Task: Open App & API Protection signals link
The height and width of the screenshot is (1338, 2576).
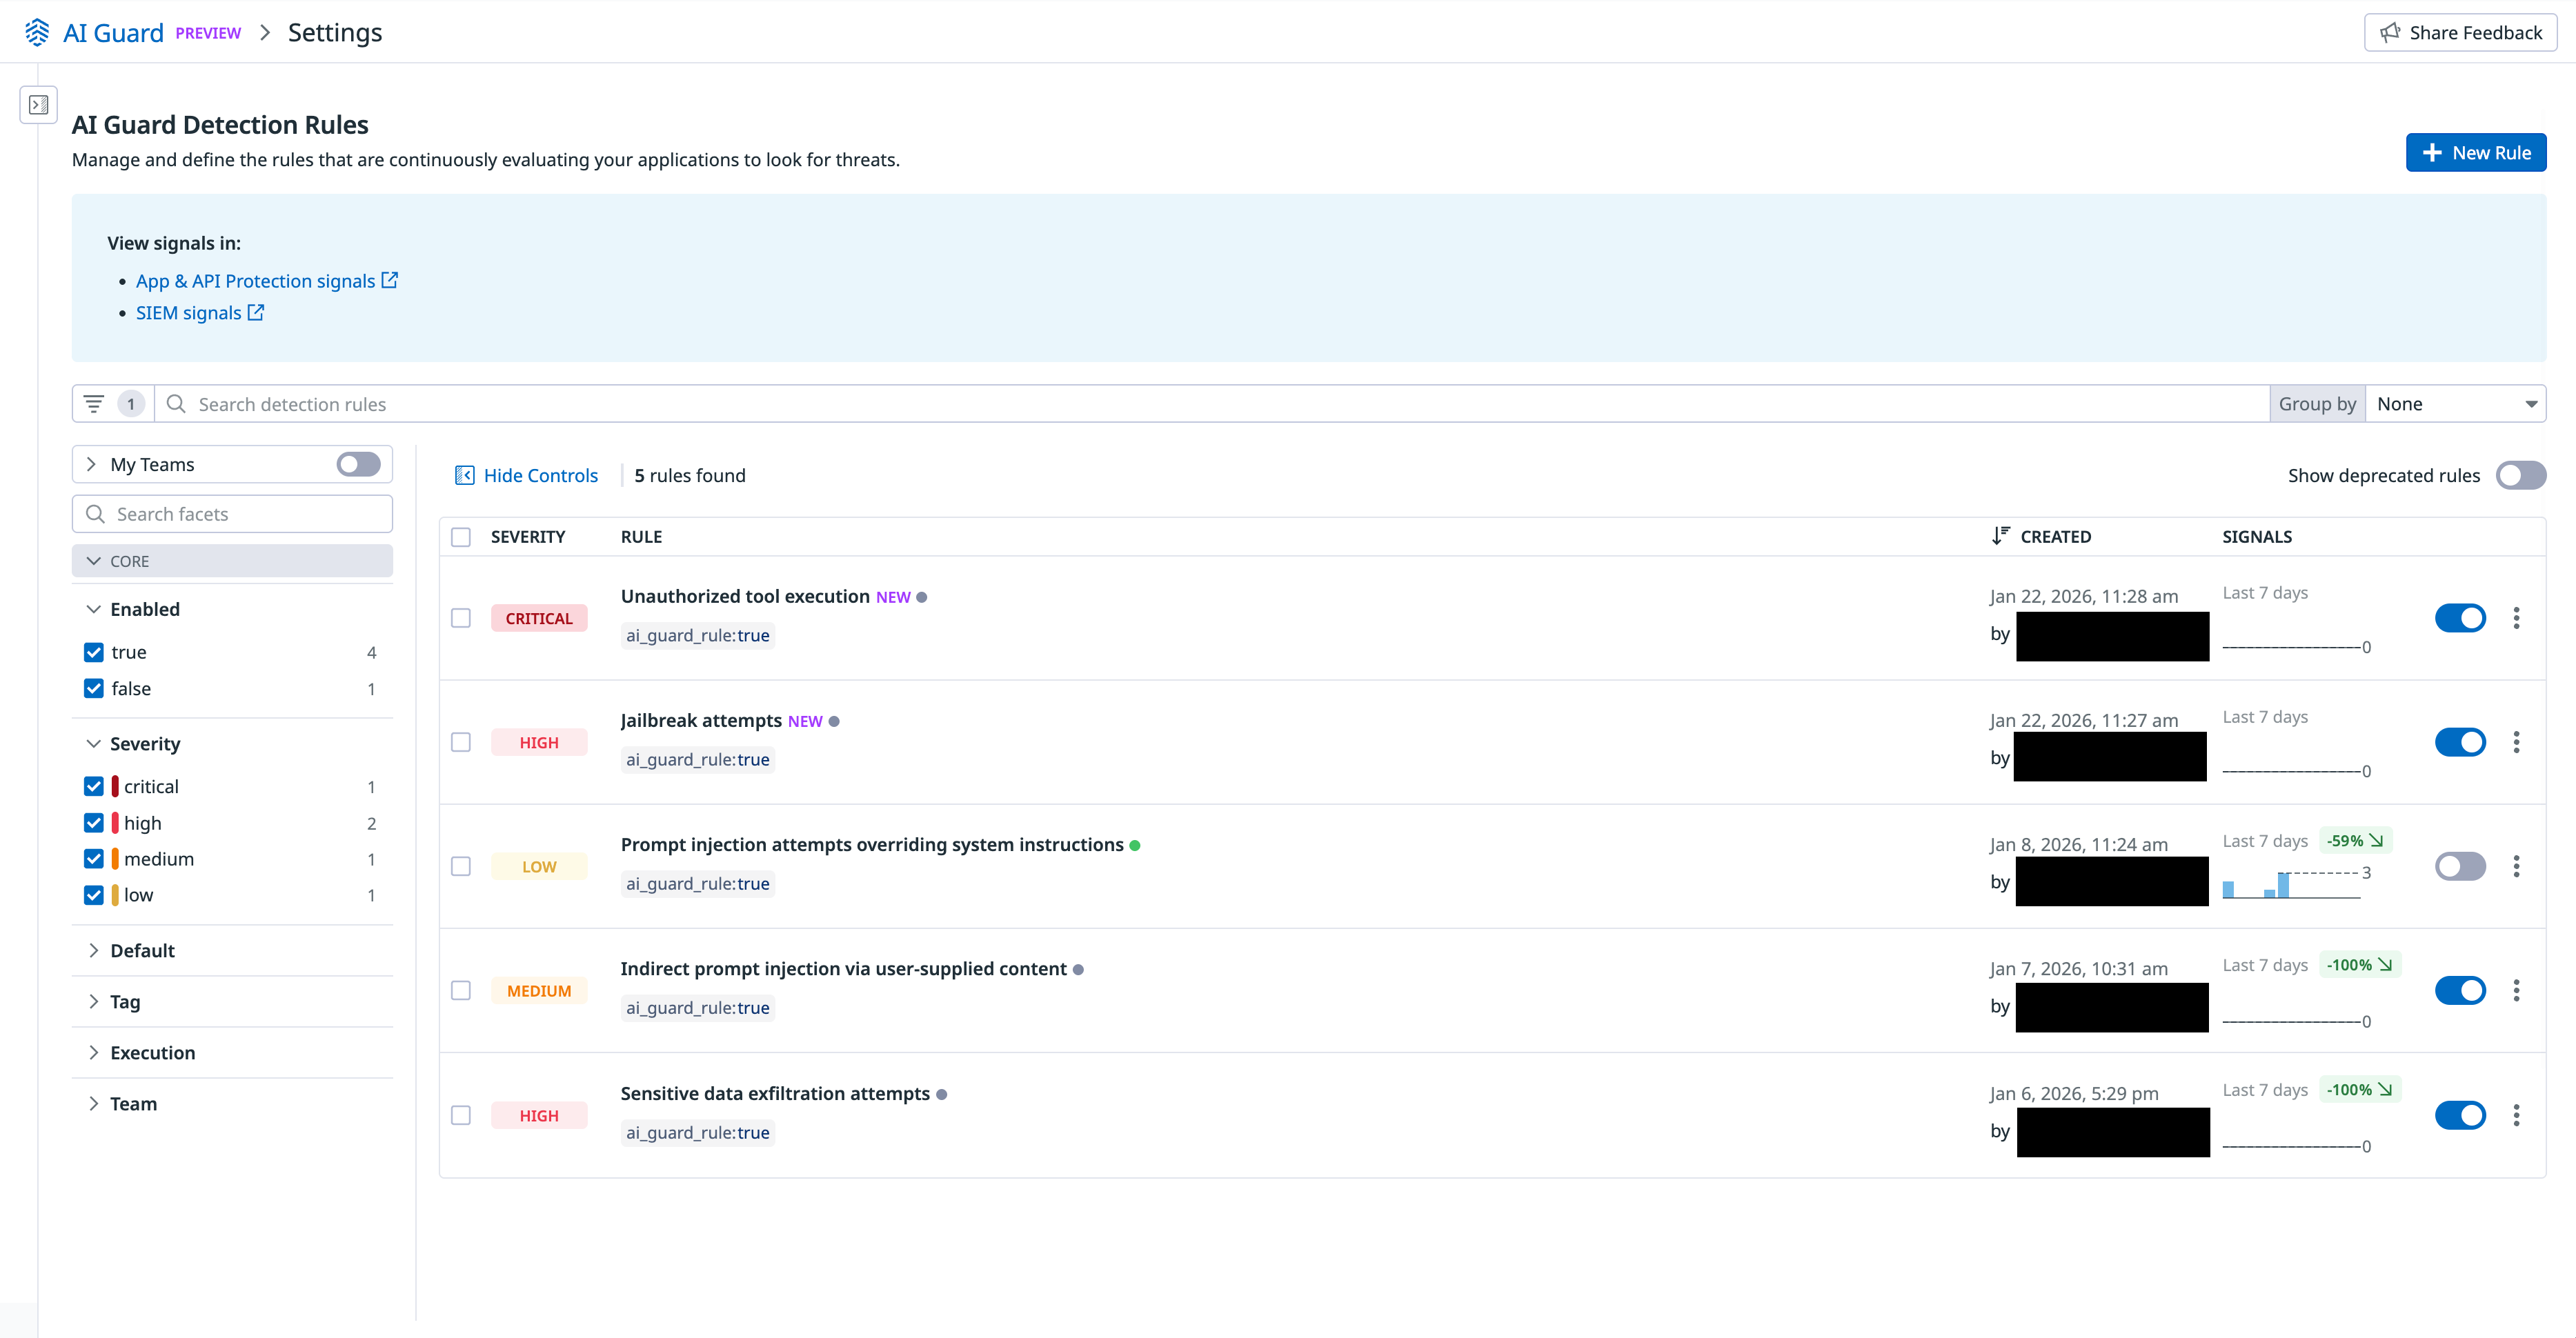Action: (255, 281)
